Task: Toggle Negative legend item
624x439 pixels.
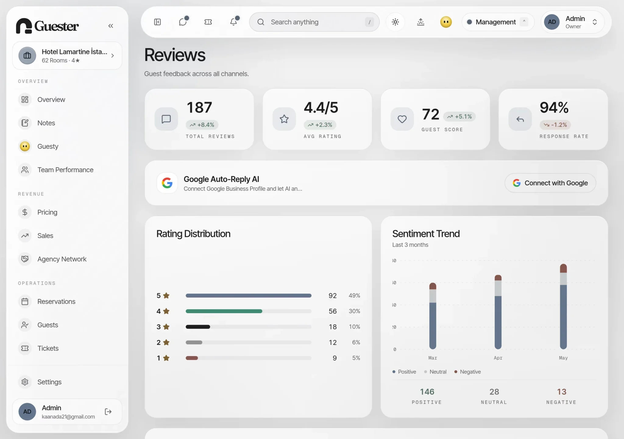Action: point(467,372)
